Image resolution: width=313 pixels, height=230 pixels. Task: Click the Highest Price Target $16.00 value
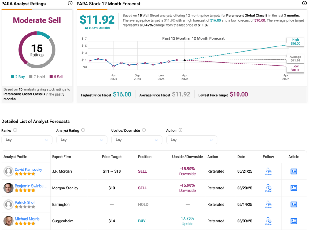click(x=122, y=94)
